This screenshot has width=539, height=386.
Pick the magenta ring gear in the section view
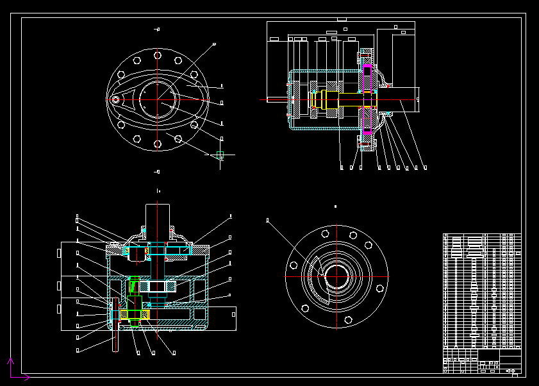pyautogui.click(x=367, y=99)
